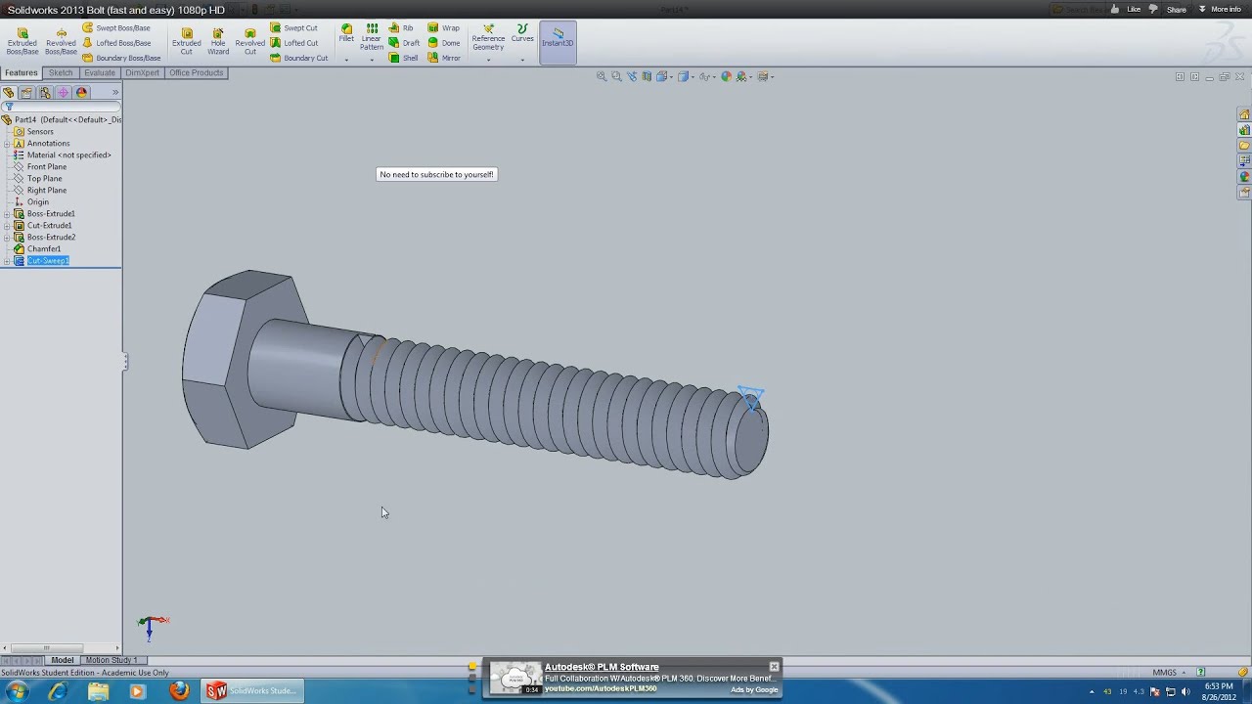
Task: Select the Shell feature
Action: 403,58
